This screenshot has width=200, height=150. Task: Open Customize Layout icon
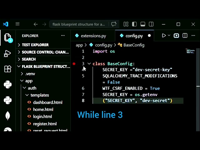126,24
